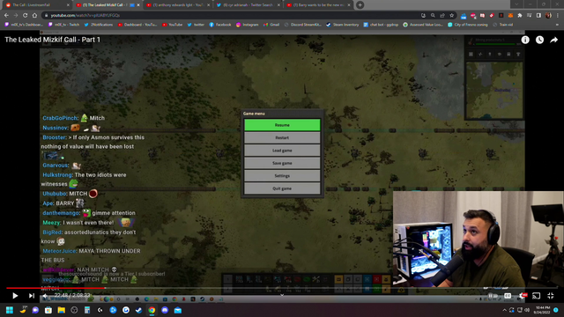Click Settings in the Game menu
Image resolution: width=564 pixels, height=317 pixels.
(282, 176)
